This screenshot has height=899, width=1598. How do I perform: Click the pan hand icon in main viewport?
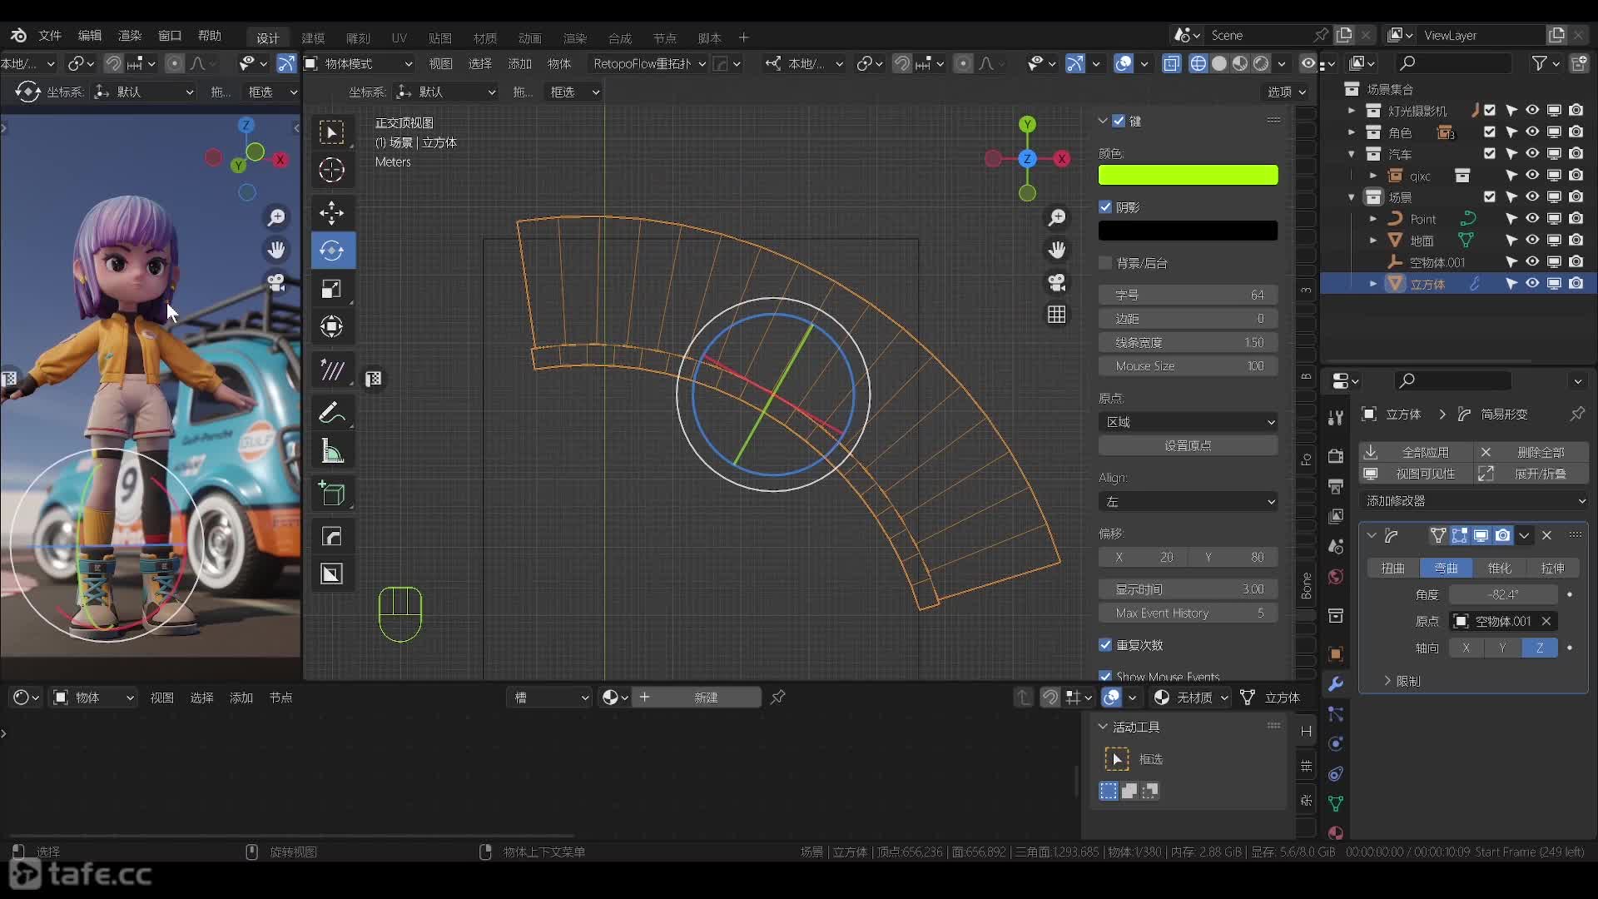(x=1057, y=250)
